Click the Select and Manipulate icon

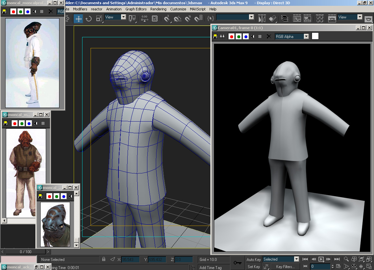pos(144,18)
